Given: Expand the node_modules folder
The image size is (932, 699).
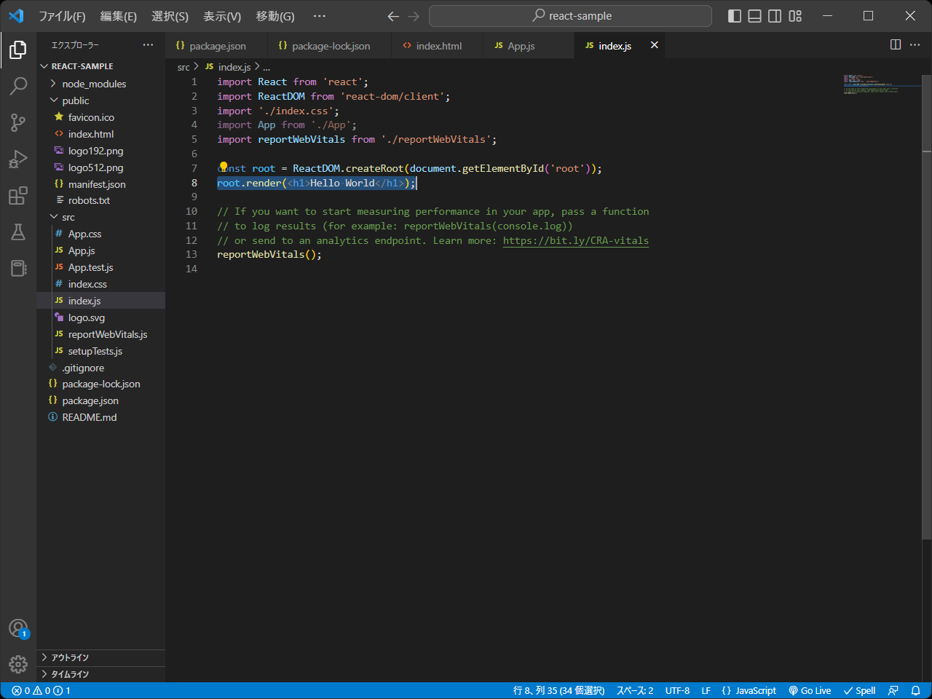Looking at the screenshot, I should pyautogui.click(x=100, y=84).
